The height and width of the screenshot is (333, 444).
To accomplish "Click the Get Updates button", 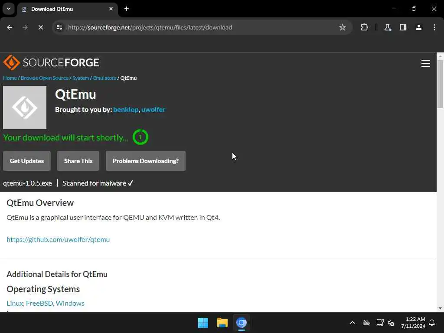I will click(27, 161).
